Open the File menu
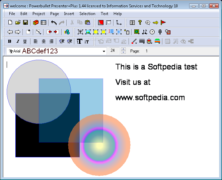 (x=12, y=14)
